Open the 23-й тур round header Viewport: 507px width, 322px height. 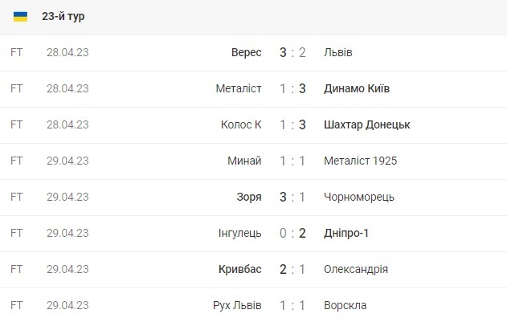(x=63, y=16)
